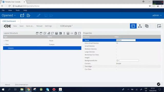Image resolution: width=164 pixels, height=92 pixels.
Task: Open the CDE Settings
Action: (48, 26)
